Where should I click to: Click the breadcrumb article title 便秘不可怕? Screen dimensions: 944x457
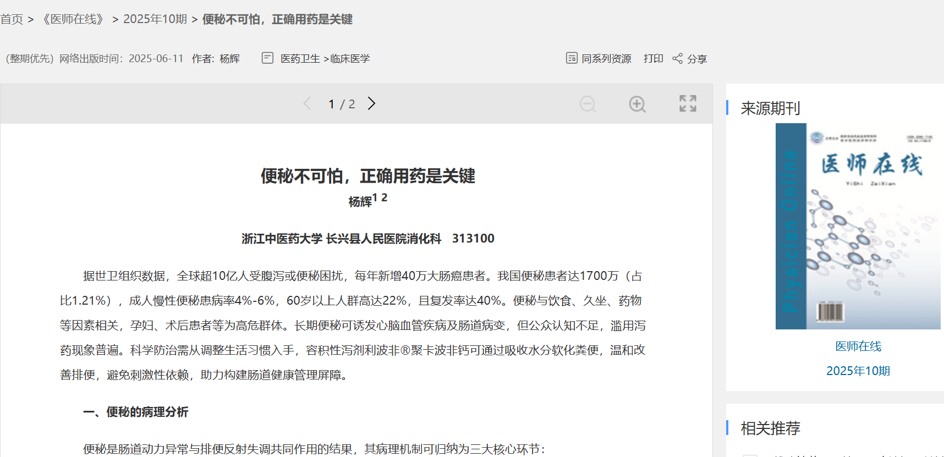point(277,19)
